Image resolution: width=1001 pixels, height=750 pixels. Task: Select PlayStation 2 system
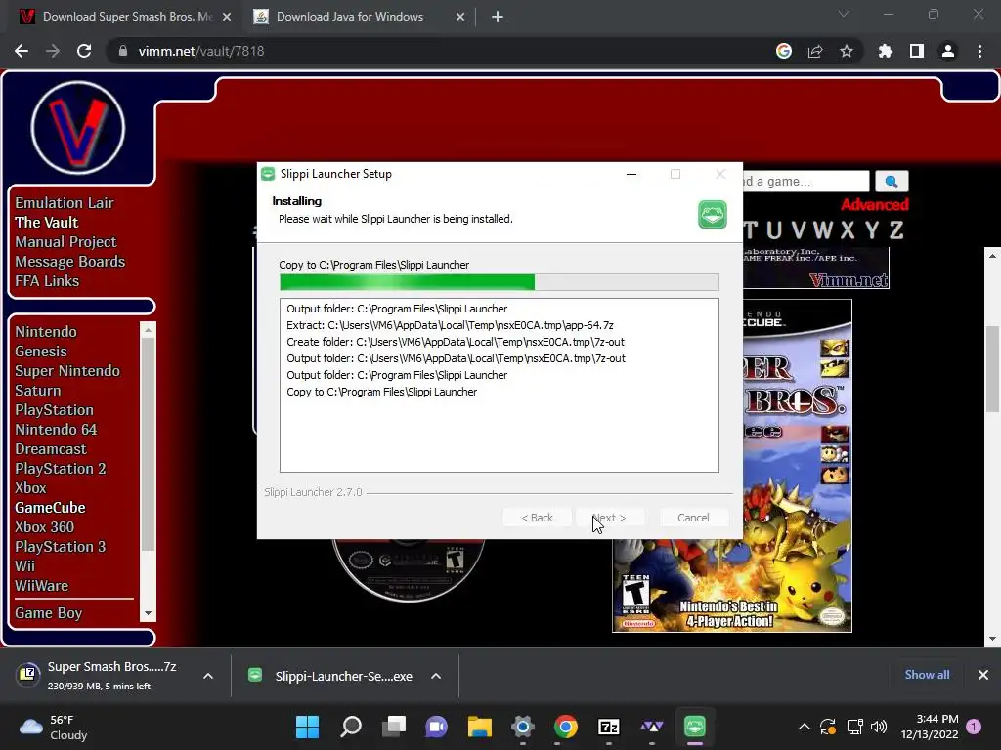point(61,469)
